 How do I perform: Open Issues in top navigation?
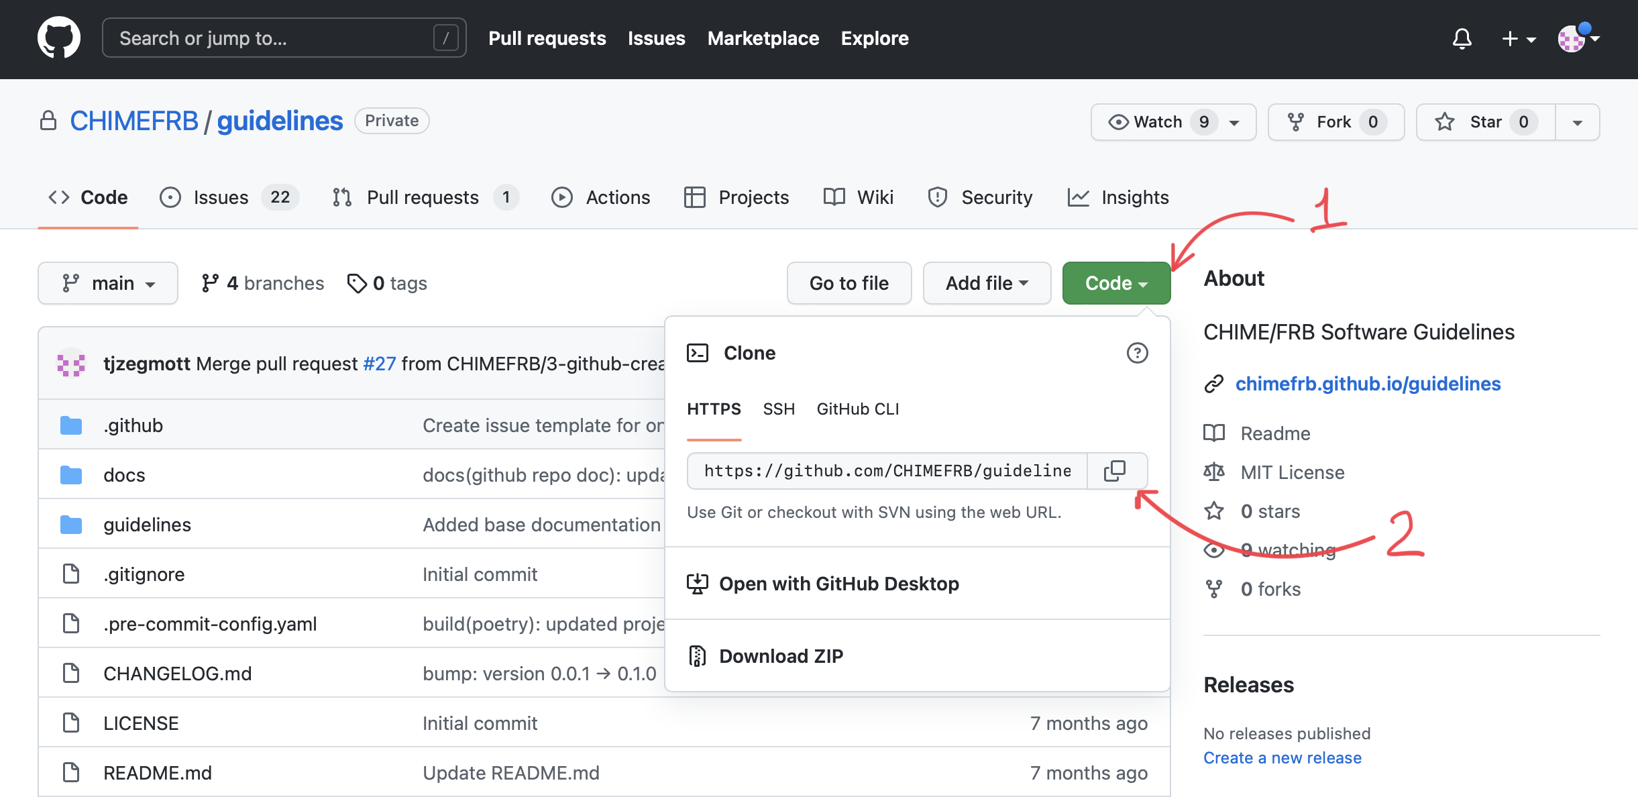pos(656,38)
